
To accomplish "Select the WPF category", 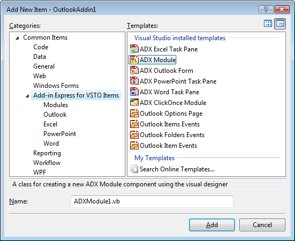I will click(40, 172).
